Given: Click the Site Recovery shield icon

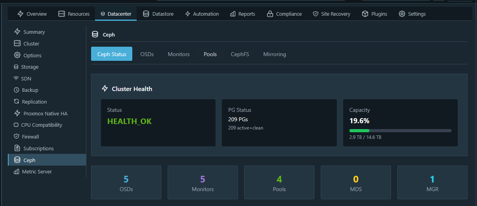Looking at the screenshot, I should (x=316, y=14).
